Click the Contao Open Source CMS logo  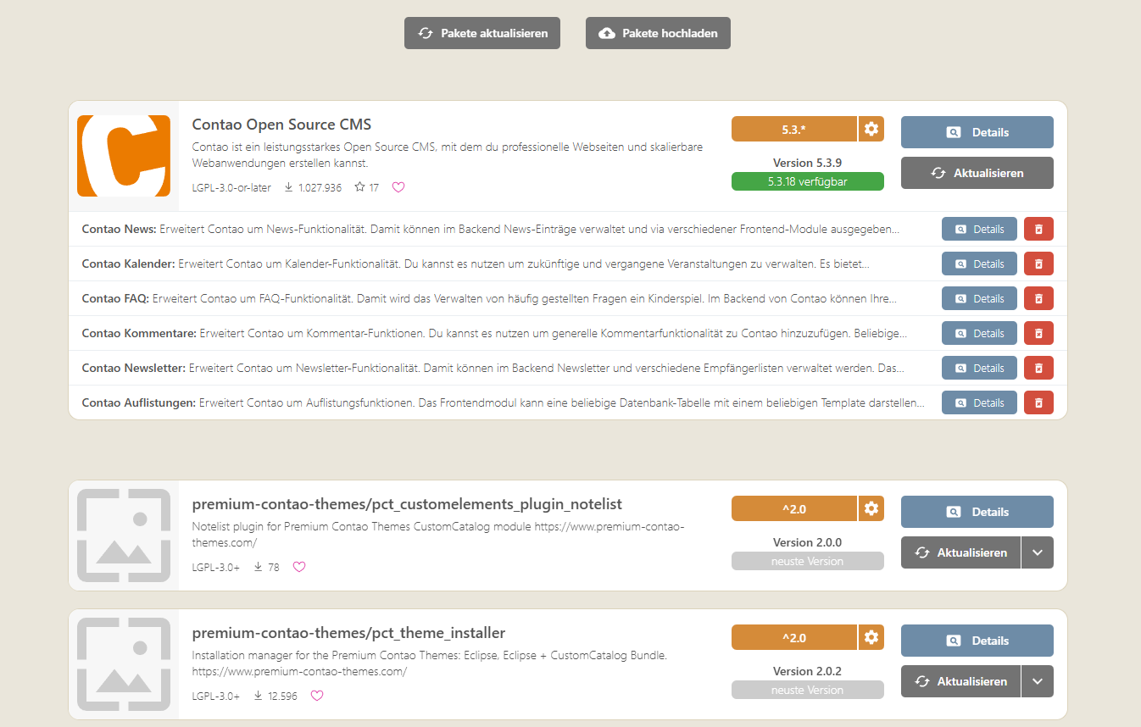pyautogui.click(x=124, y=156)
